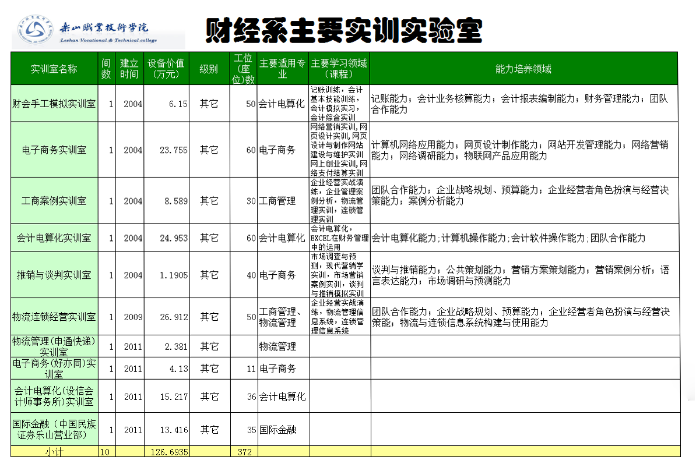Viewport: 696px width, 464px height.
Task: Click the 推销与谈判实训室 cell
Action: coord(54,275)
